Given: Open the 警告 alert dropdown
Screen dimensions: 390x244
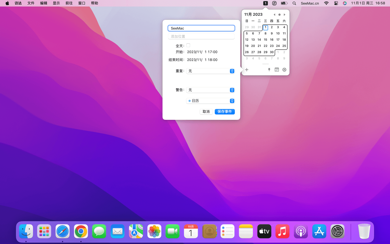Looking at the screenshot, I should pos(210,90).
